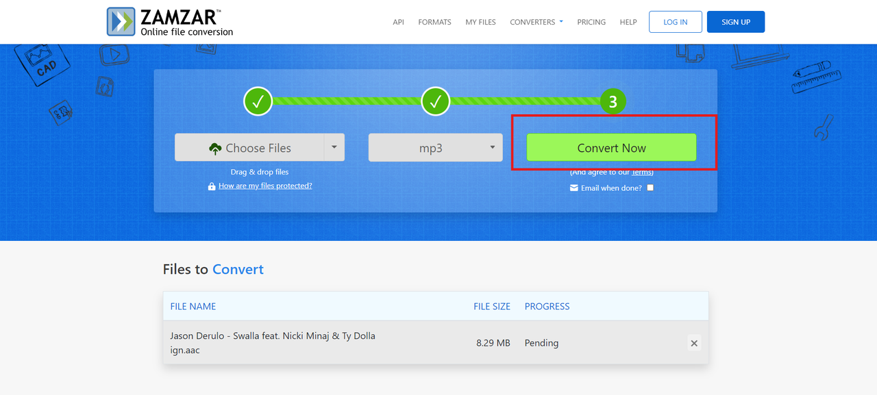
Task: Click the SIGN UP button
Action: pyautogui.click(x=736, y=22)
